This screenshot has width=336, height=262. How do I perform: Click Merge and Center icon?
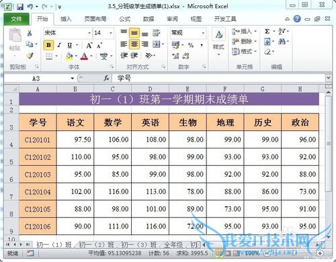157,44
